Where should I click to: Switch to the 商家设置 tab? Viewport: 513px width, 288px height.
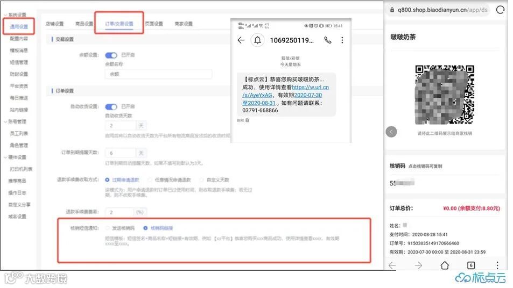(x=184, y=24)
